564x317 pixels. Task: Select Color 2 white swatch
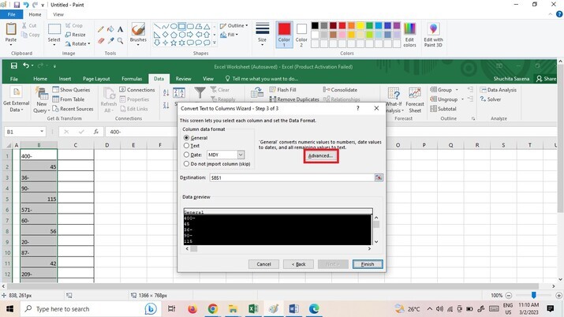[301, 35]
